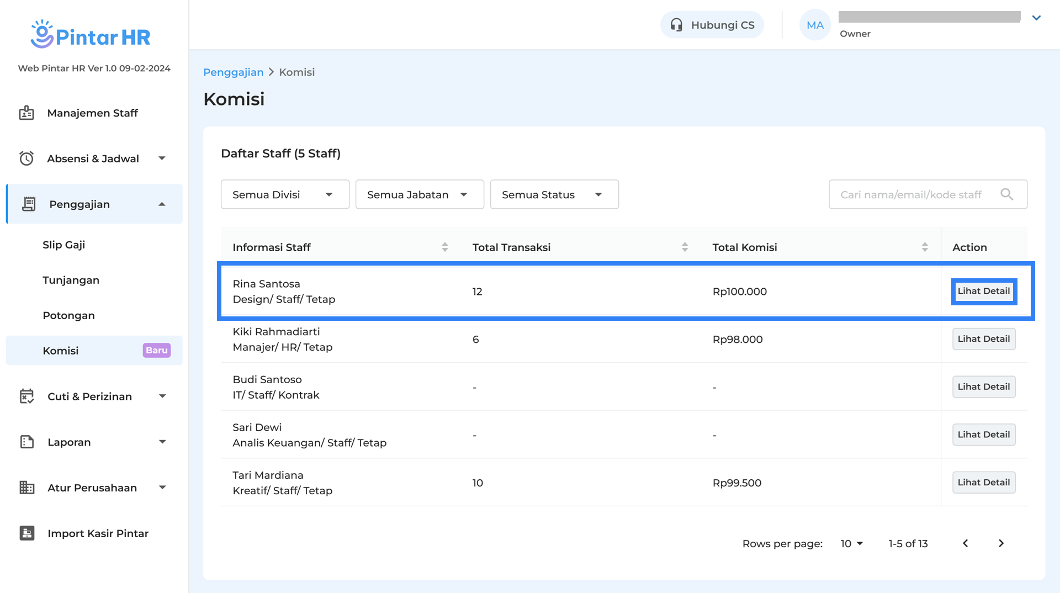Sort table by Informasi Staff column

coord(444,247)
